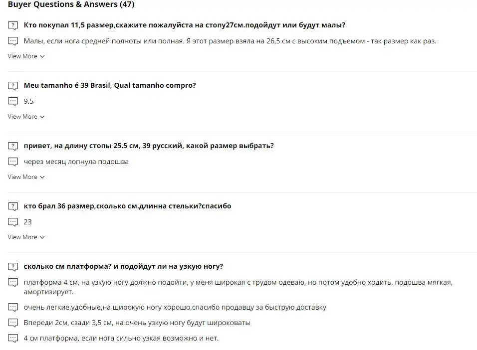Click answer bubble icon next to '23'
This screenshot has width=477, height=350.
click(x=13, y=222)
